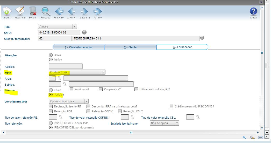Select PIS/COFINS/CSL acumulado radio option
This screenshot has width=271, height=143.
click(x=51, y=123)
